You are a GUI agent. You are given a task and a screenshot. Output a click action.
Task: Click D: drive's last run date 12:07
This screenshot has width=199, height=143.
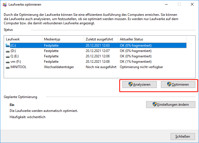(97, 51)
